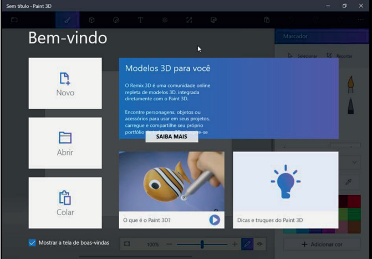Viewport: 372px width, 259px height.
Task: Click the zoom slider handle
Action: 202,244
